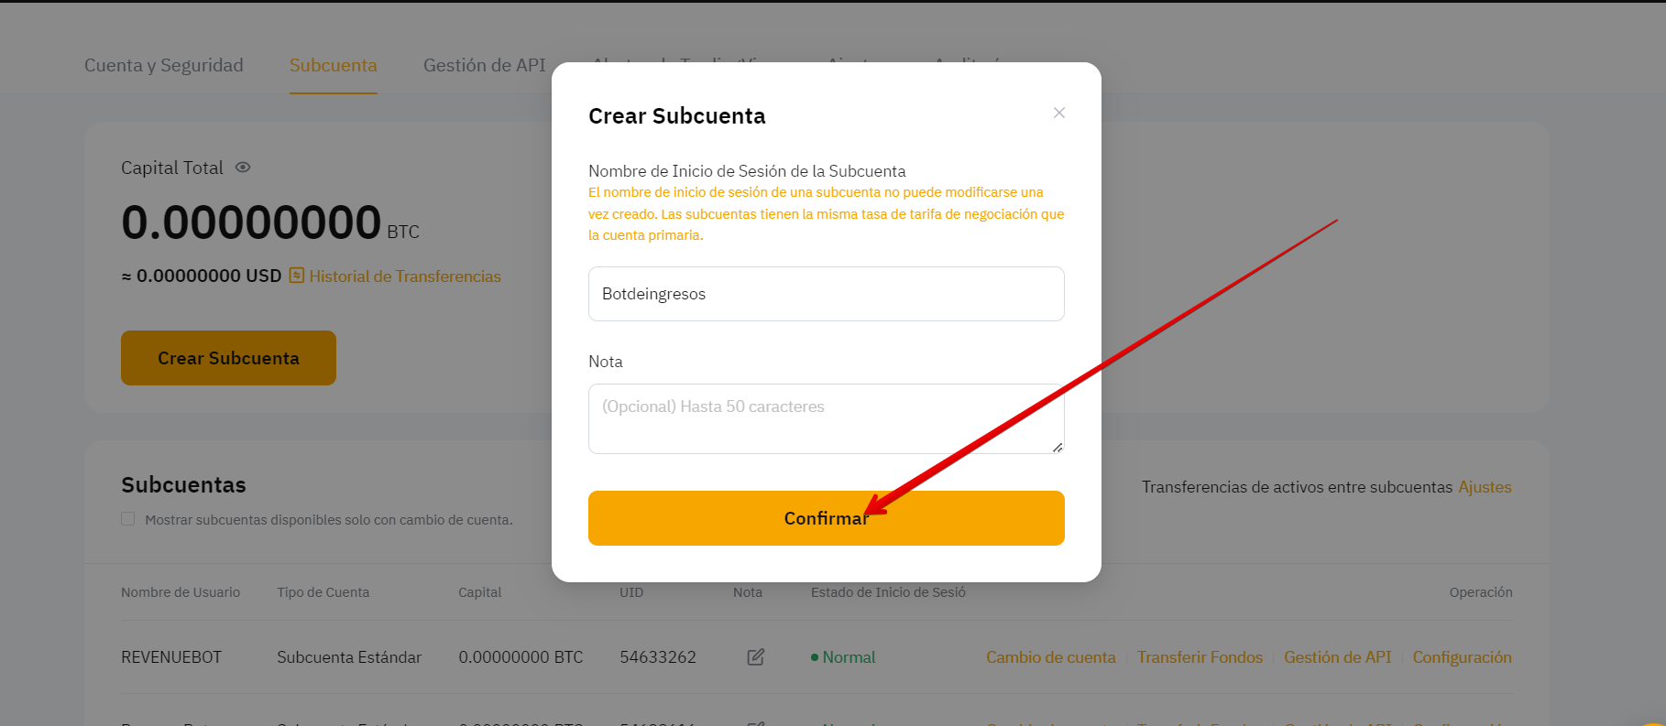The width and height of the screenshot is (1666, 726).
Task: Toggle Capital Total visibility eye icon
Action: (243, 168)
